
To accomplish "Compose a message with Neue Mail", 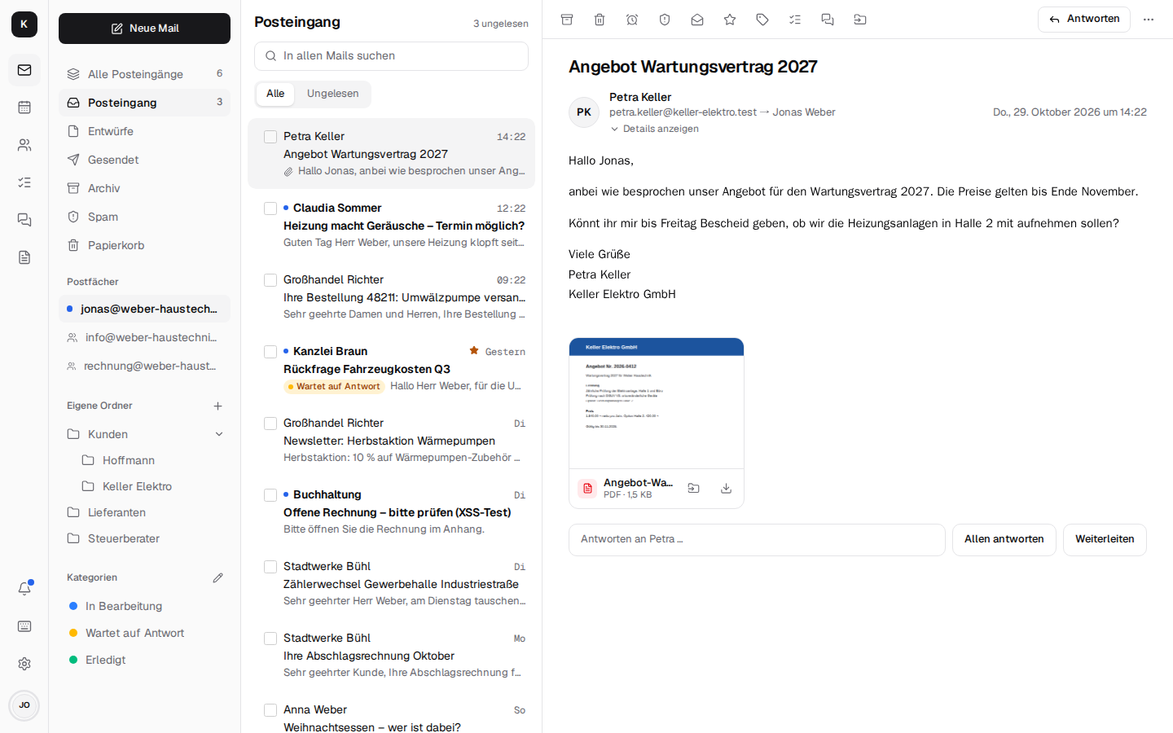I will [144, 29].
